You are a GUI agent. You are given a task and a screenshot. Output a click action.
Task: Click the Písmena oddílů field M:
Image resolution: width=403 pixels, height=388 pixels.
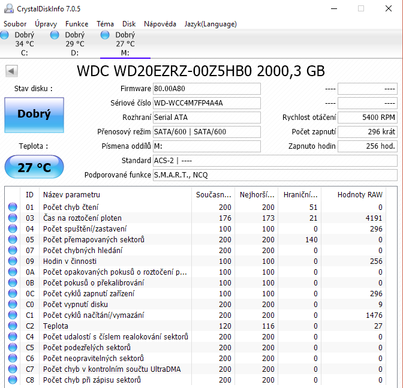207,146
